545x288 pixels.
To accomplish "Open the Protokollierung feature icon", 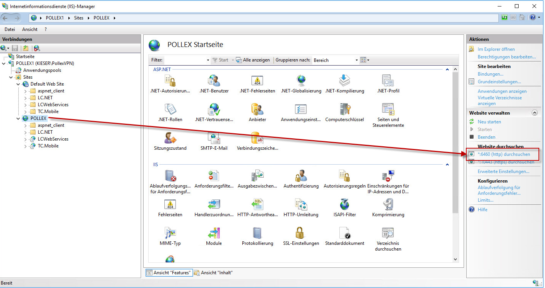I will pos(257,233).
